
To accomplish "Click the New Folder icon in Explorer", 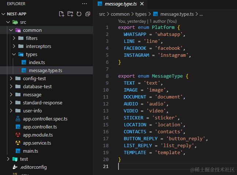I will pos(70,14).
